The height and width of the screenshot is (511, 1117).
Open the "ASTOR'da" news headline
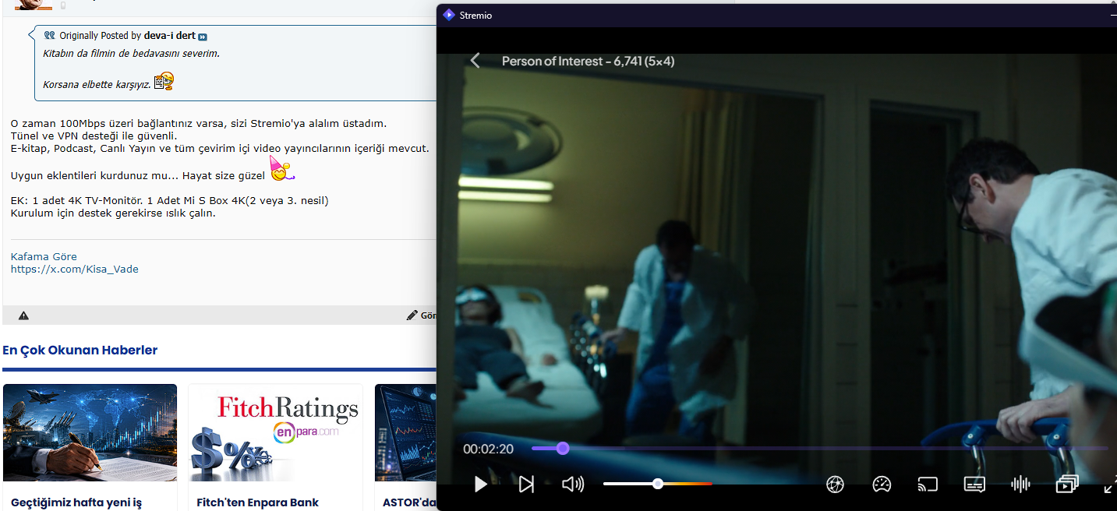409,502
